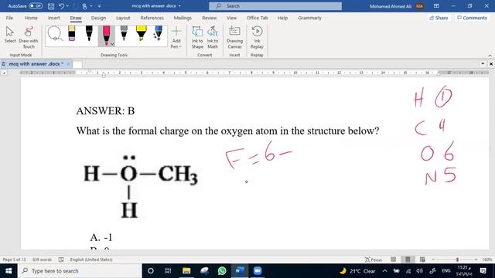Toggle the AutoSave switch
Viewport: 495px width, 278px height.
click(x=36, y=6)
